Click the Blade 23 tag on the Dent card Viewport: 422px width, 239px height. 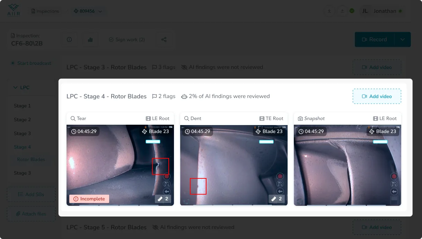coord(269,131)
